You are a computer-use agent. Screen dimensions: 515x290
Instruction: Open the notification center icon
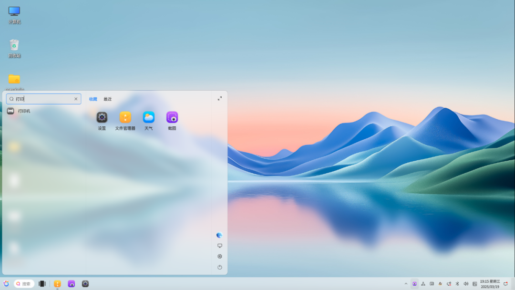point(505,284)
